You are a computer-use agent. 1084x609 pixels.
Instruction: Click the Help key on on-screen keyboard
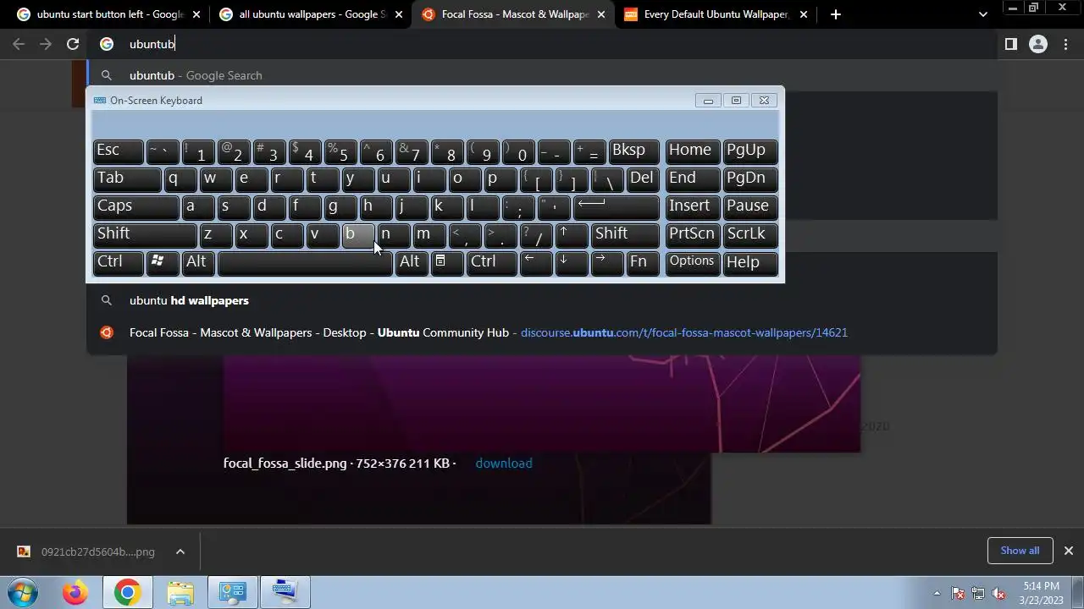point(751,262)
